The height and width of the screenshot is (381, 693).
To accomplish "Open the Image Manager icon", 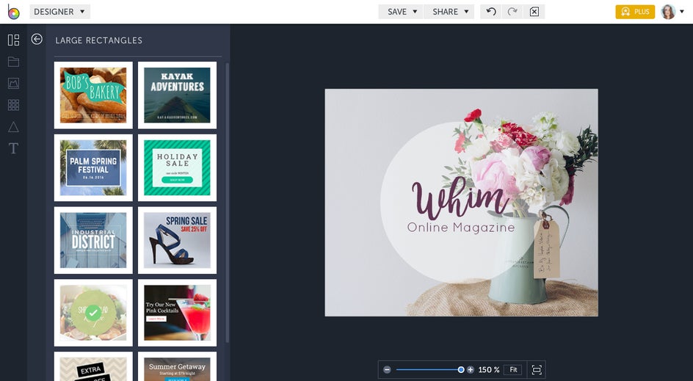I will [13, 83].
